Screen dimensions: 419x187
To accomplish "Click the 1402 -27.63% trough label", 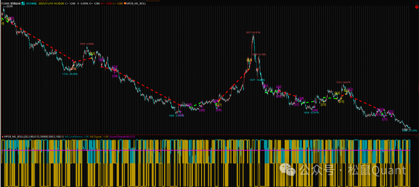I will [177, 116].
